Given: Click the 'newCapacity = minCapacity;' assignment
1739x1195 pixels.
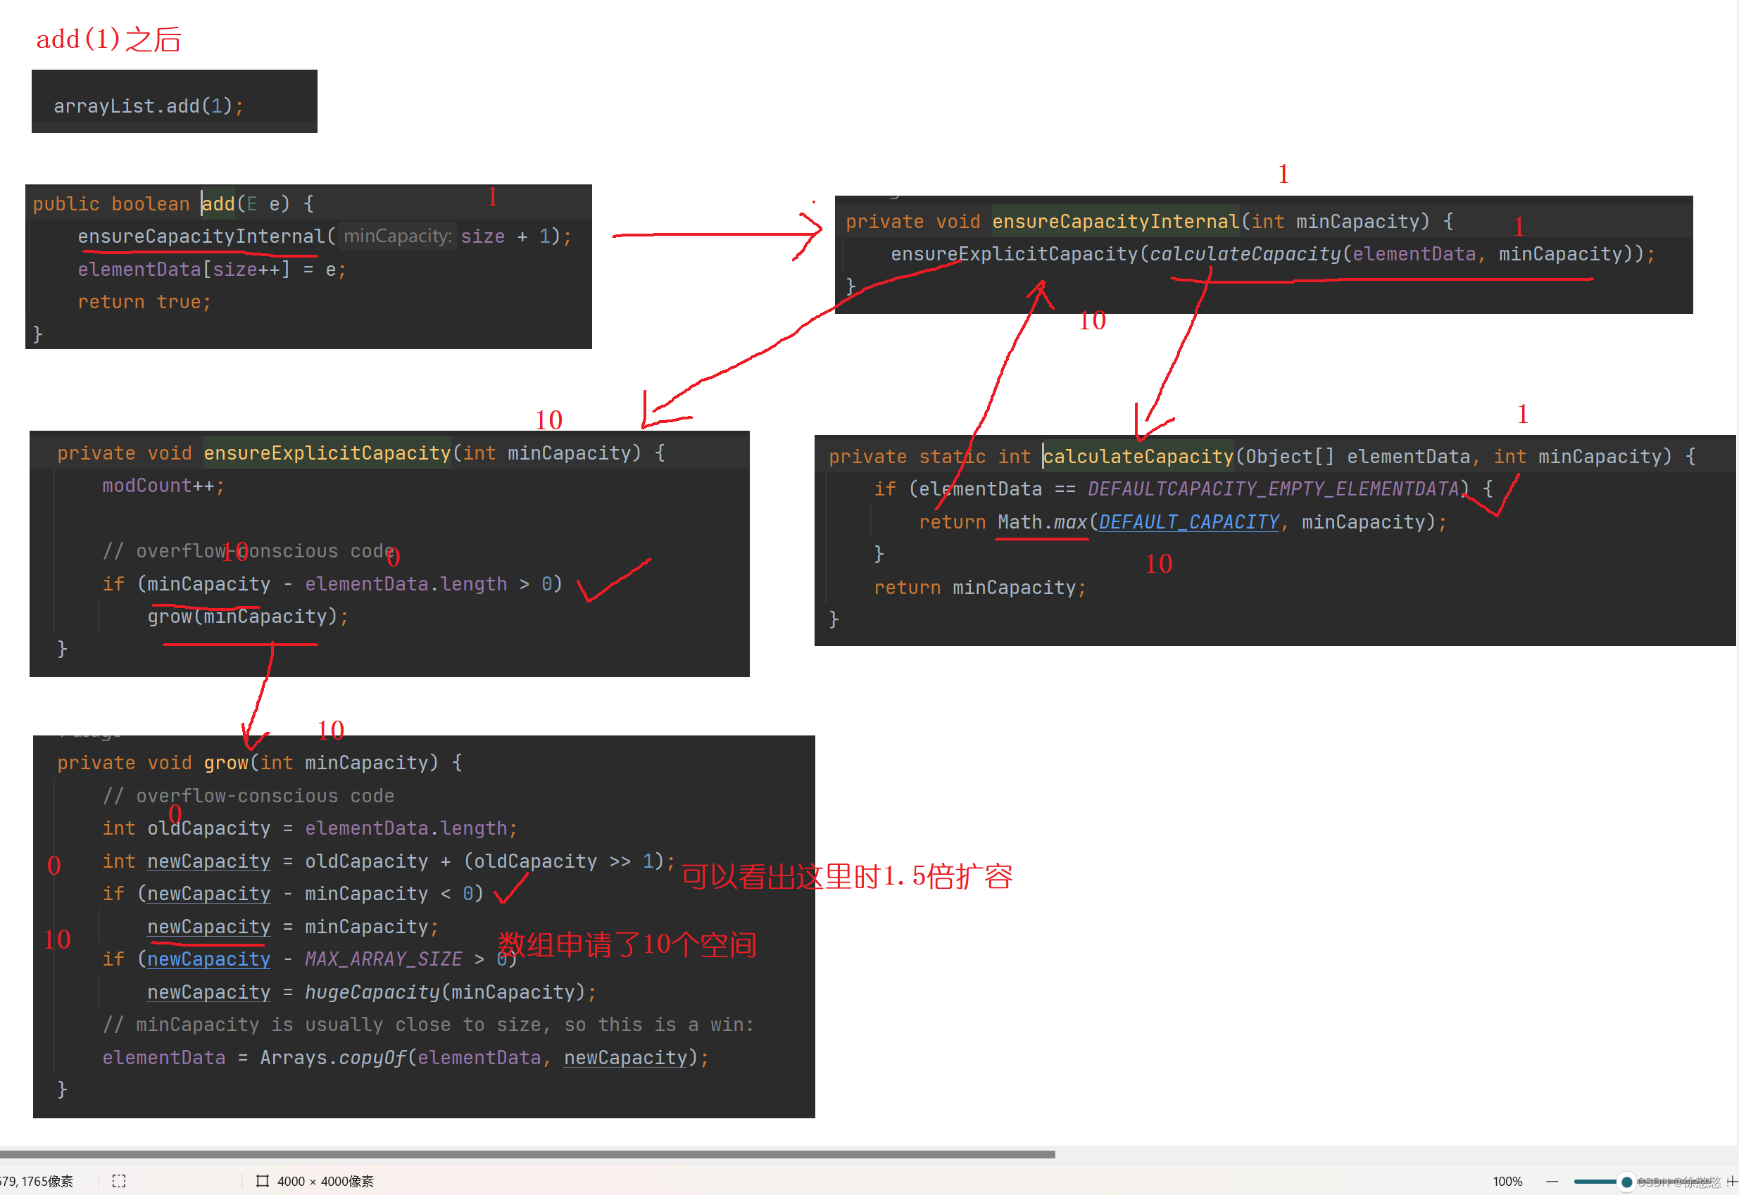Looking at the screenshot, I should coord(293,926).
